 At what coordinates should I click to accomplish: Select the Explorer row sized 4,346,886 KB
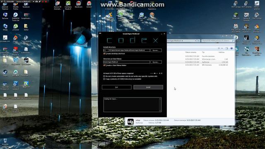198,65
